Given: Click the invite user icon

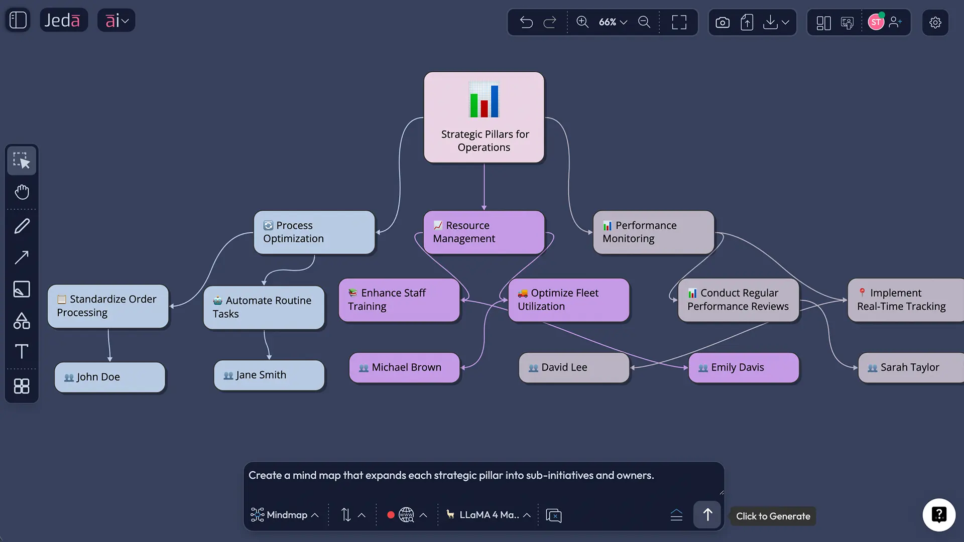Looking at the screenshot, I should pos(895,22).
